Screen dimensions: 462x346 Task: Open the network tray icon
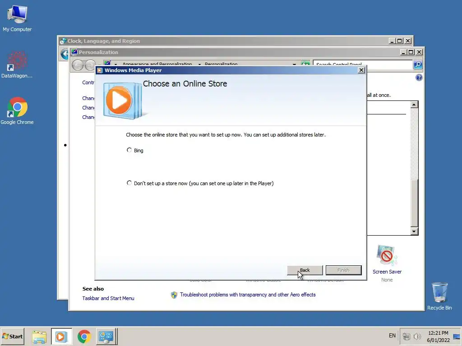(x=407, y=337)
